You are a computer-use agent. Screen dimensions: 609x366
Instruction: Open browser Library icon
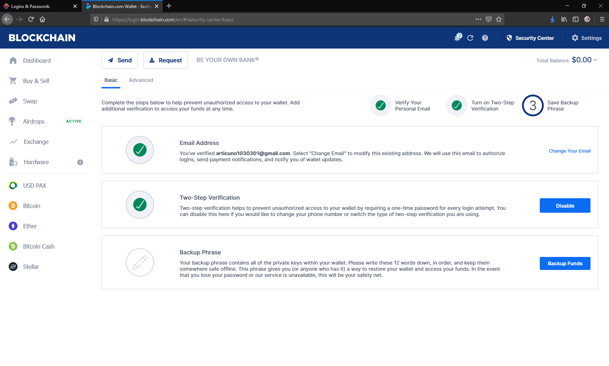point(564,19)
